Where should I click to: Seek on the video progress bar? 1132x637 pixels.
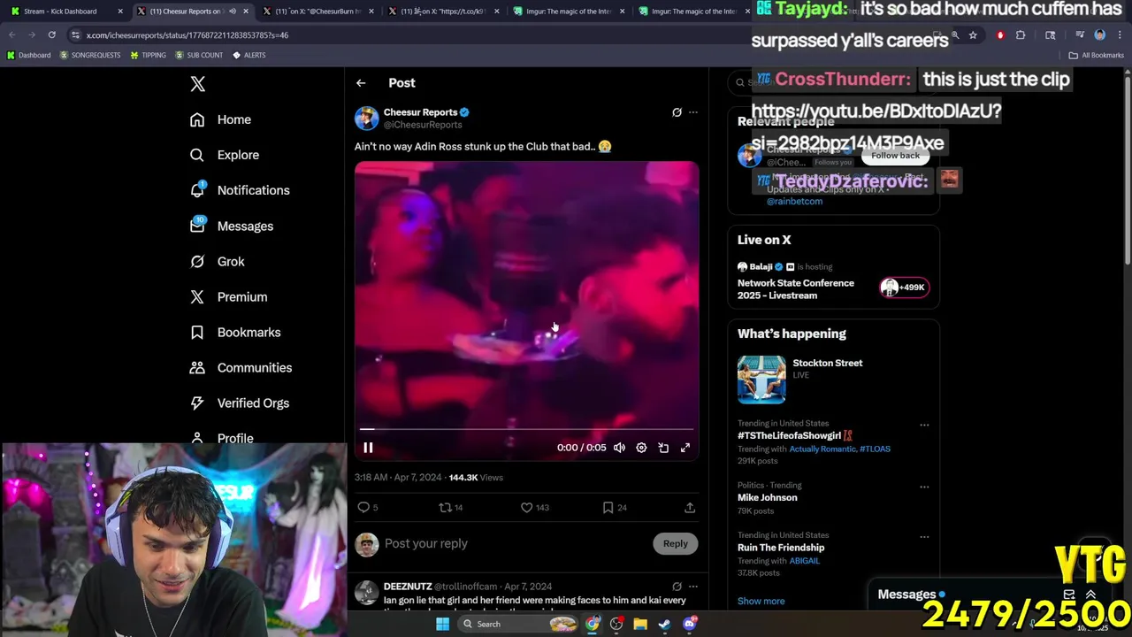pos(526,430)
